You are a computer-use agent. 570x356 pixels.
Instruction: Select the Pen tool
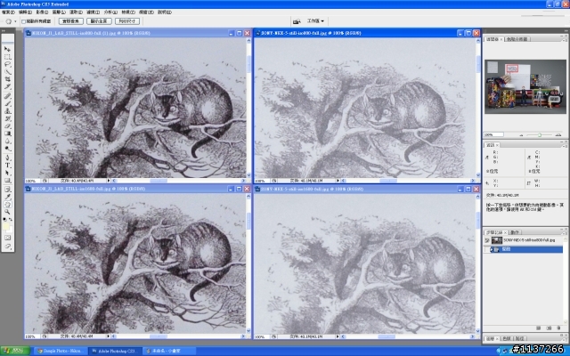(x=7, y=158)
